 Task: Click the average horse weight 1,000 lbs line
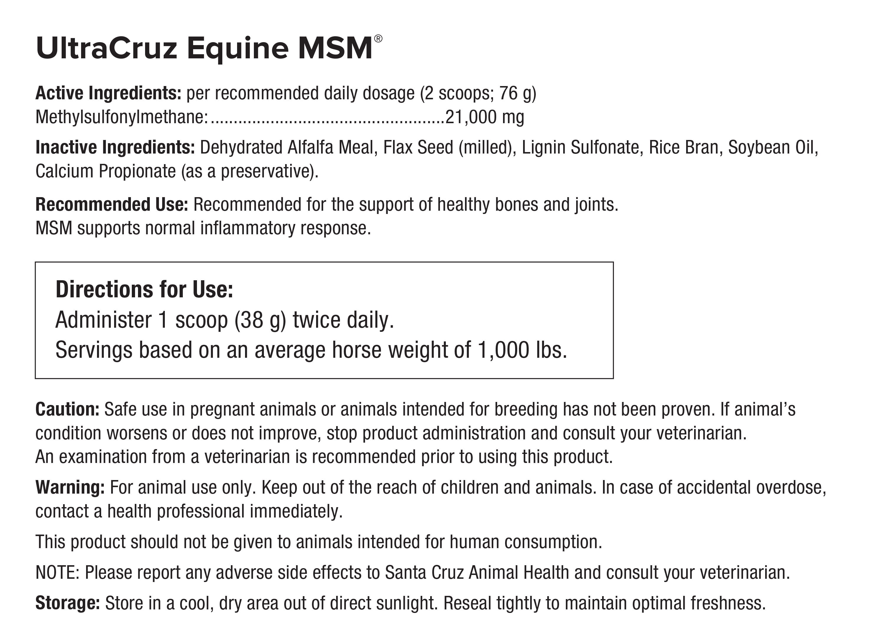tap(311, 350)
